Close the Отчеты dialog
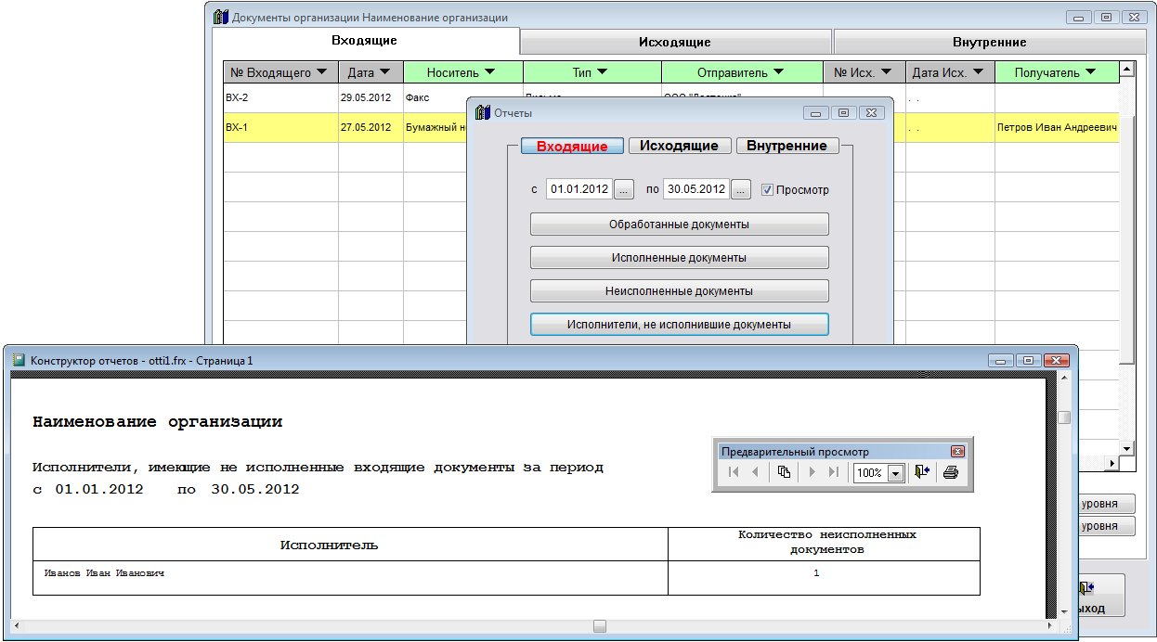Screen dimensions: 1157x642 870,112
